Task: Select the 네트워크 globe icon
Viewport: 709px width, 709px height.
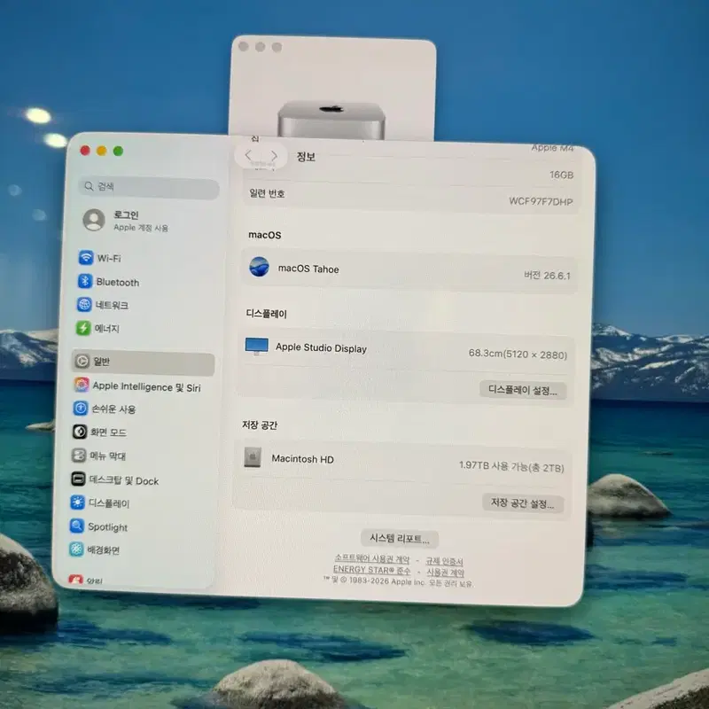Action: point(84,305)
